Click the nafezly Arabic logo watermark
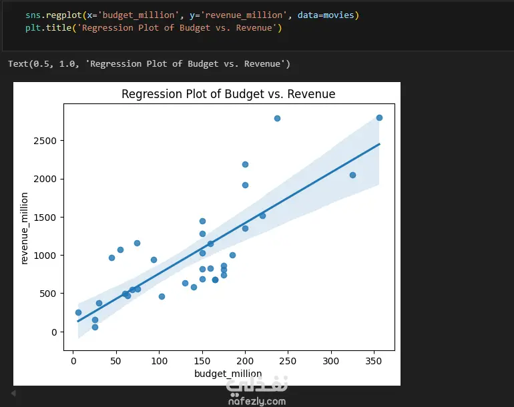 256,384
